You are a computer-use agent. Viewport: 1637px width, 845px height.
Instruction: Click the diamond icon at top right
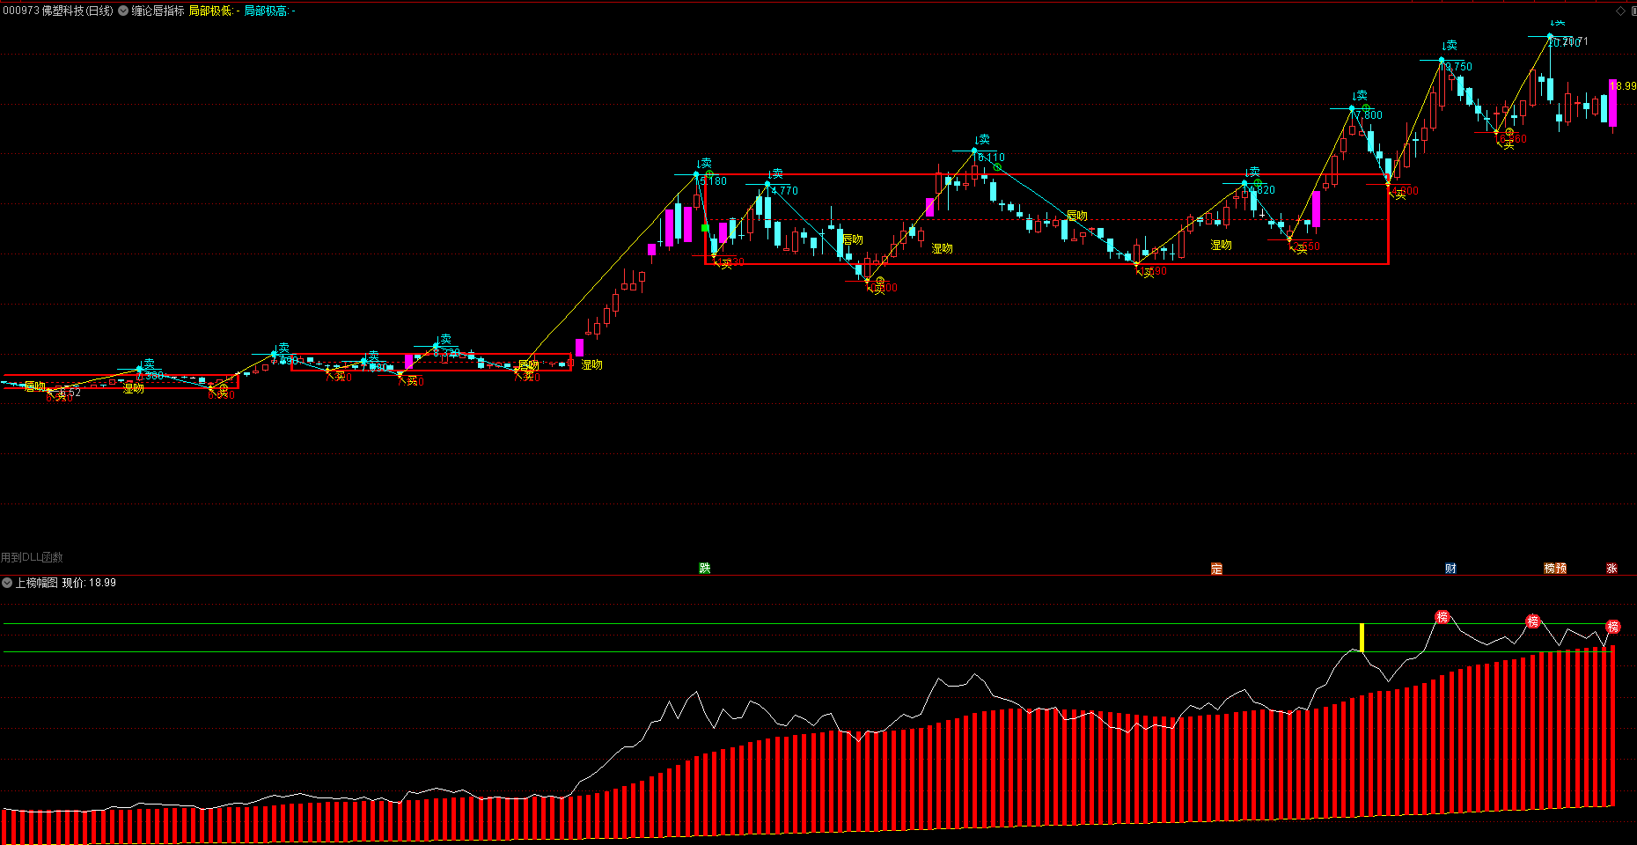pyautogui.click(x=1621, y=11)
